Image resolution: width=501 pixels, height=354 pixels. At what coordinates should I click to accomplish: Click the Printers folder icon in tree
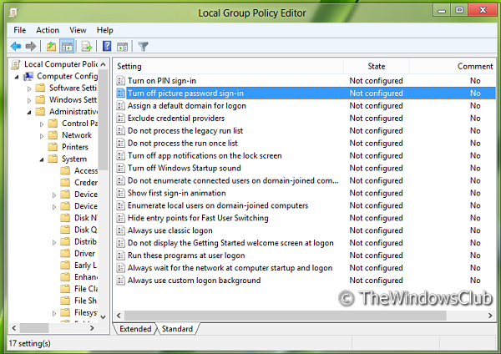(53, 147)
